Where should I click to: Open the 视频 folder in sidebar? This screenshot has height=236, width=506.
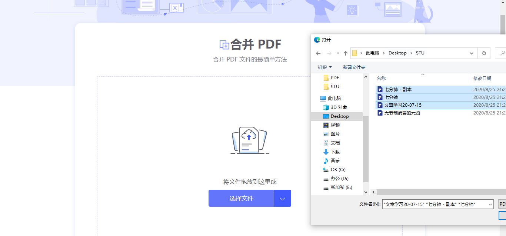coord(335,125)
